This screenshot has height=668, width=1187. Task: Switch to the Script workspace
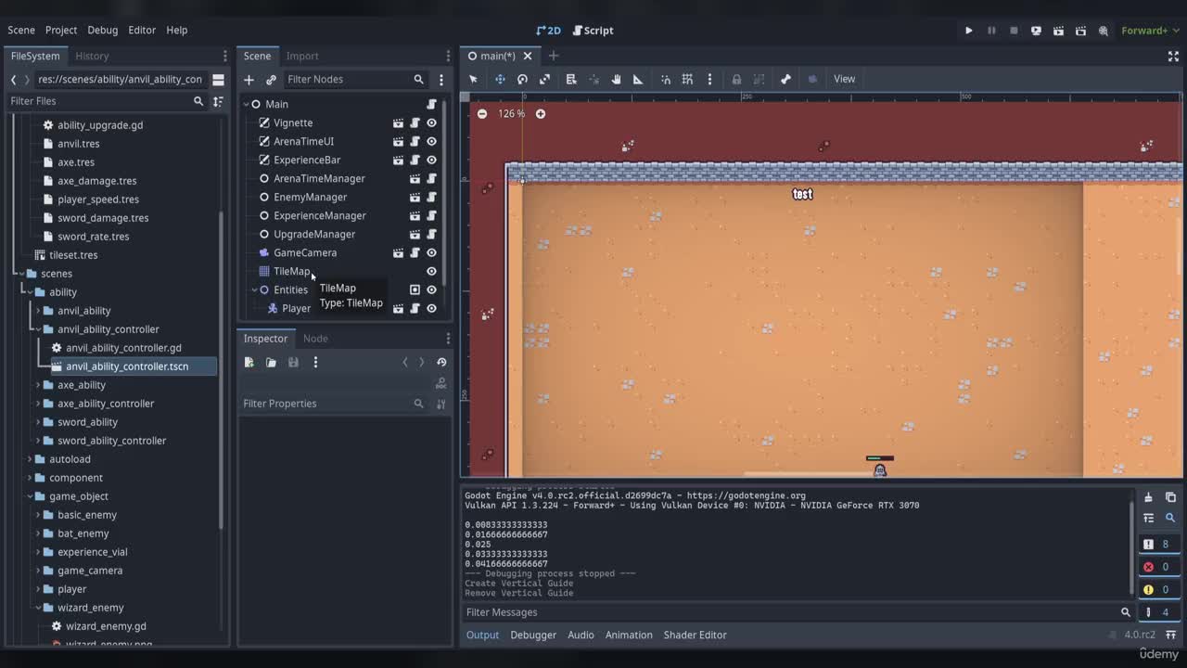(593, 31)
